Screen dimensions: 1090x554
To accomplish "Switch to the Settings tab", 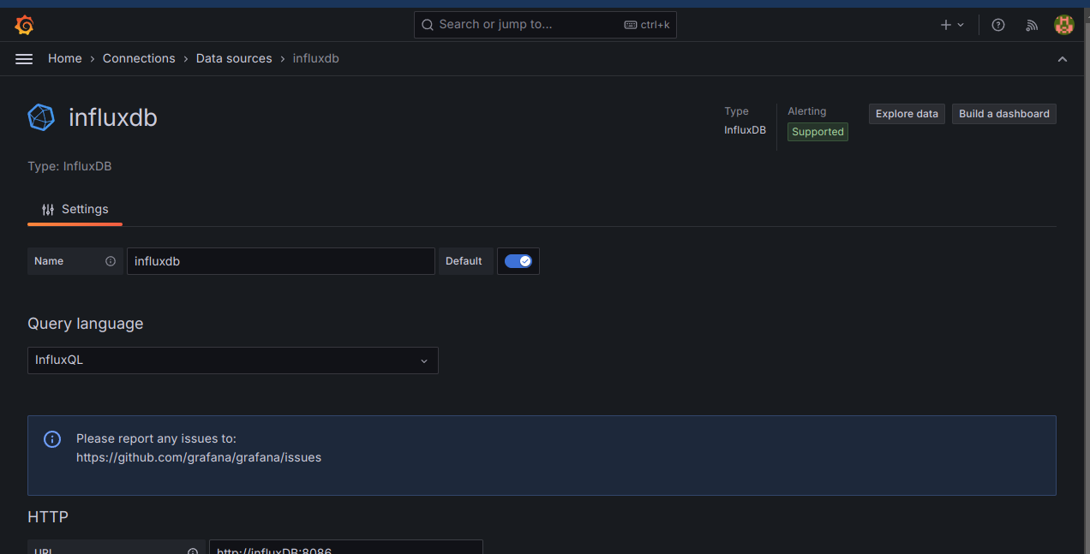I will (x=75, y=209).
